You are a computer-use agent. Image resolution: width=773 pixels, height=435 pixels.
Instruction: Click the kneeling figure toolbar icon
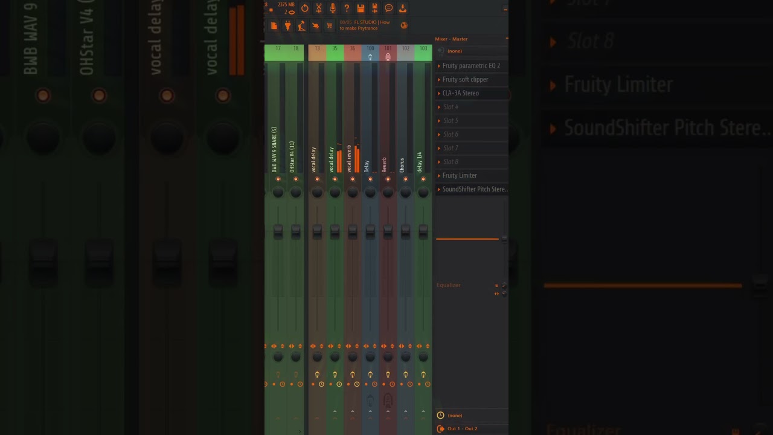(301, 25)
